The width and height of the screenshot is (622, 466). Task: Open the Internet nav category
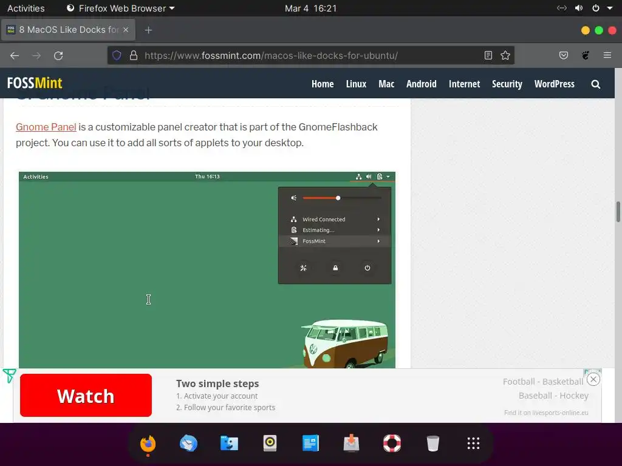(x=464, y=84)
